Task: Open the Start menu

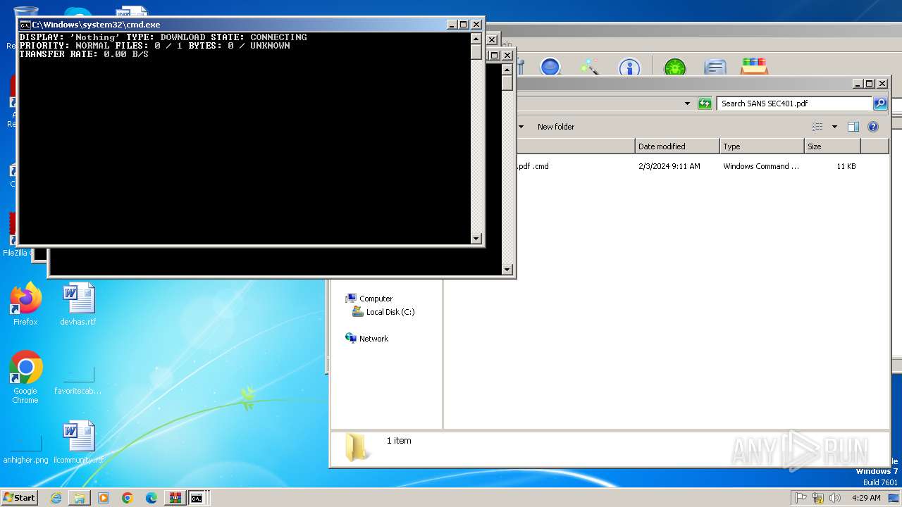Action: pos(19,497)
